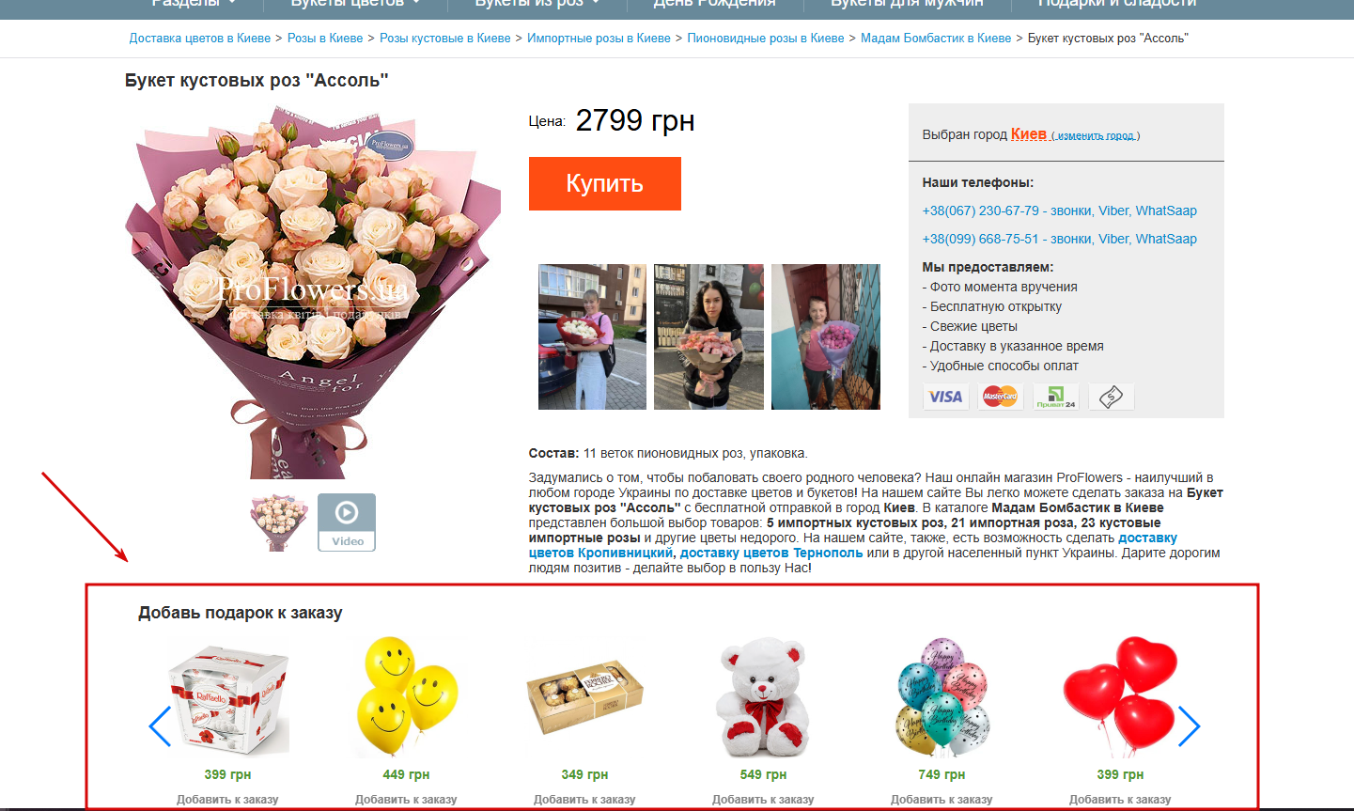Image resolution: width=1354 pixels, height=811 pixels.
Task: Call the +38(067) 230-67-79 phone link
Action: (x=1059, y=211)
